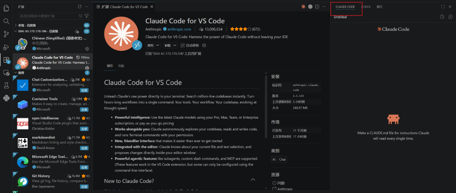
Task: Open the Search view in activity bar
Action: point(6,21)
